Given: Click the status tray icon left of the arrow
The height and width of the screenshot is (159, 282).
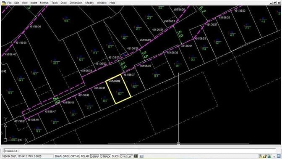Looking at the screenshot, I should pyautogui.click(x=269, y=156).
